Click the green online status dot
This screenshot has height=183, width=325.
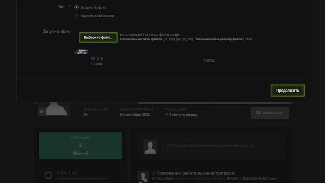pyautogui.click(x=167, y=115)
